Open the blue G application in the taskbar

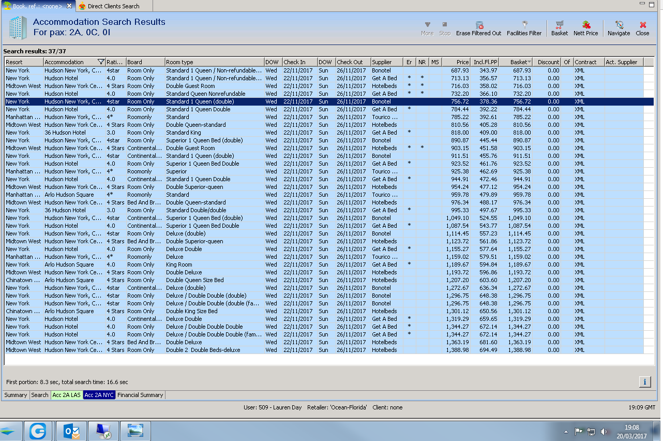[x=38, y=431]
